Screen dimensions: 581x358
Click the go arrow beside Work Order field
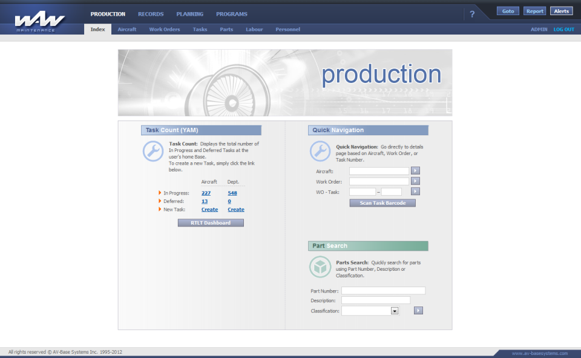(415, 181)
